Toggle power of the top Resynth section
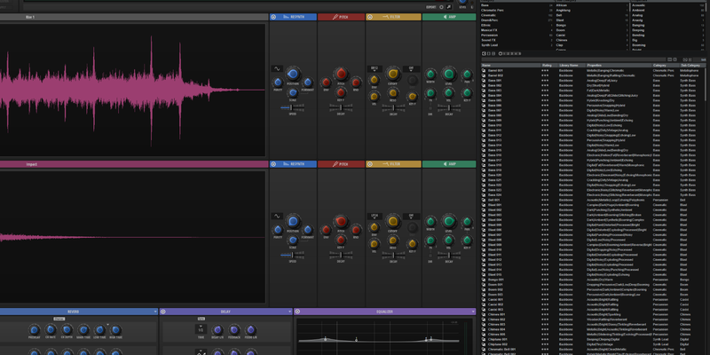Viewport: 710px width, 355px height. point(273,17)
